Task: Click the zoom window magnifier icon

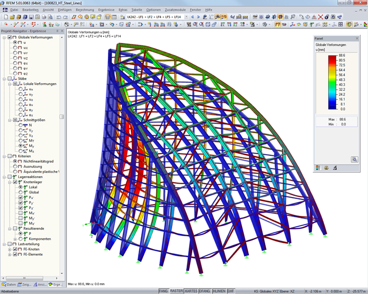Action: [195, 24]
